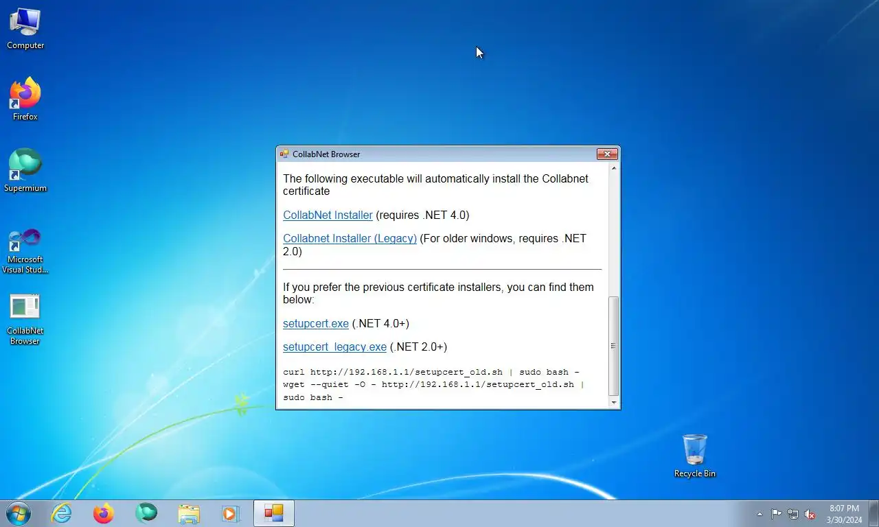Launch Firefox from the taskbar
The image size is (879, 527).
pyautogui.click(x=104, y=513)
